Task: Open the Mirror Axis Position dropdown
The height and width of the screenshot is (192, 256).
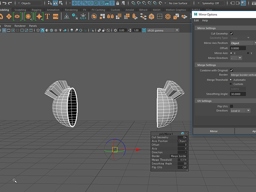Action: pyautogui.click(x=243, y=43)
